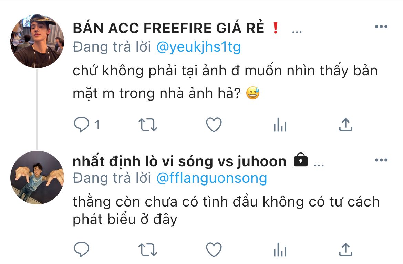The image size is (403, 264).
Task: View avatar of the second tweet's author
Action: 37,178
